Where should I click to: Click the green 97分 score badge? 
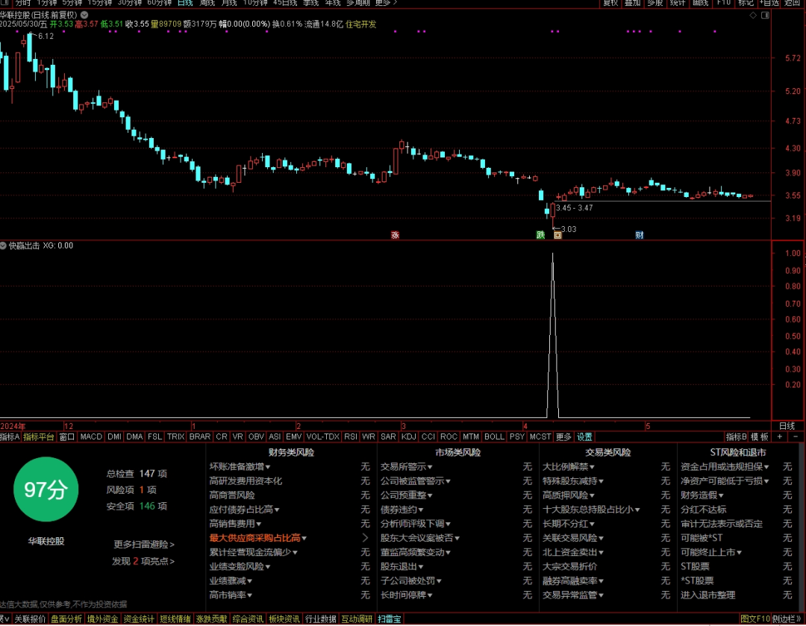coord(46,489)
